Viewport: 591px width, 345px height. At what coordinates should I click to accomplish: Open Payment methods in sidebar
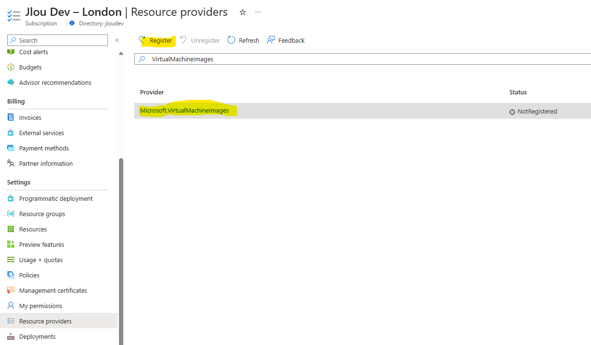click(44, 148)
